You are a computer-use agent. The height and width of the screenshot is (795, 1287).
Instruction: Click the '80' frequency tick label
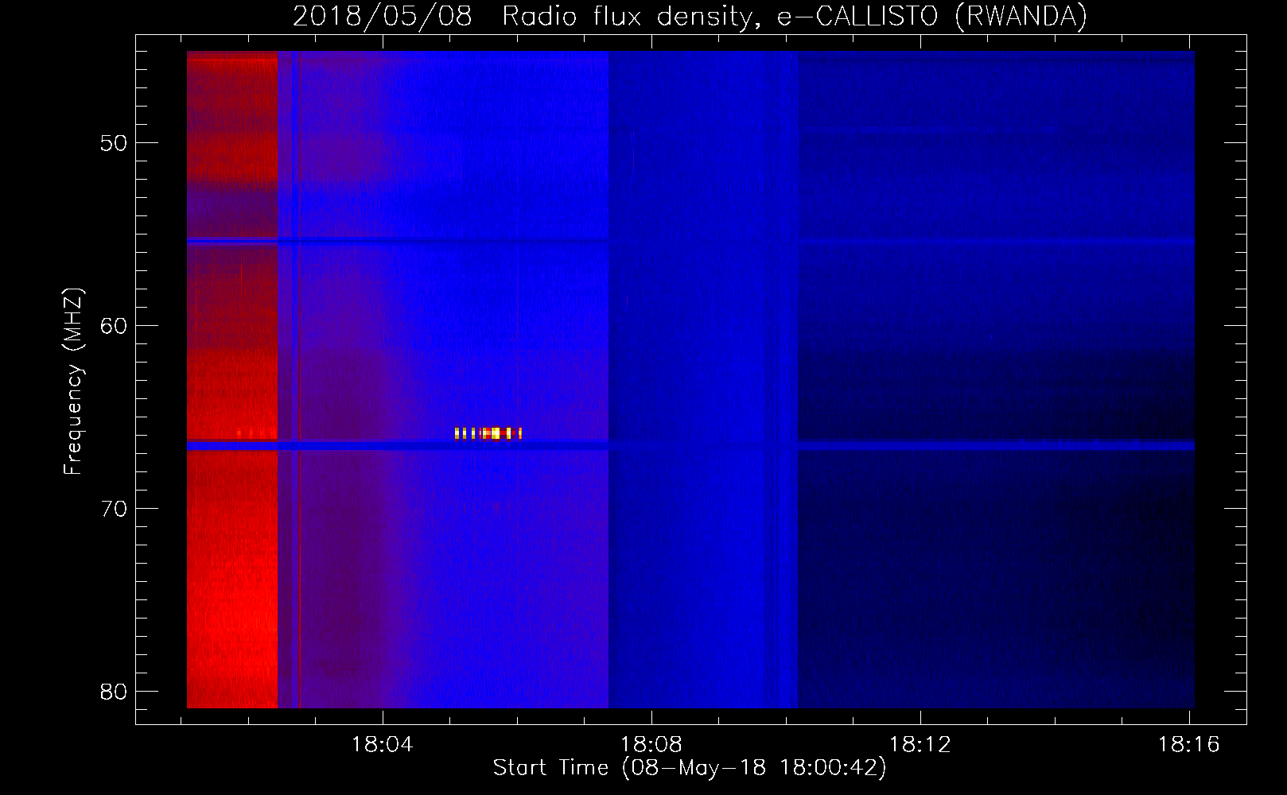(x=114, y=692)
